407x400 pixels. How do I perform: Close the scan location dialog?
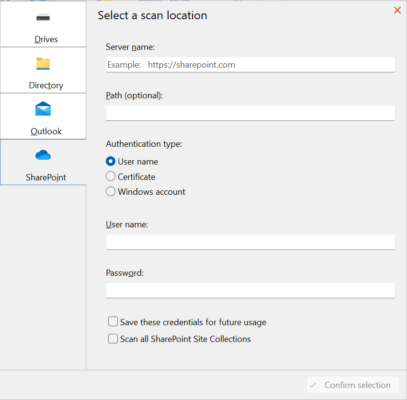tap(397, 10)
